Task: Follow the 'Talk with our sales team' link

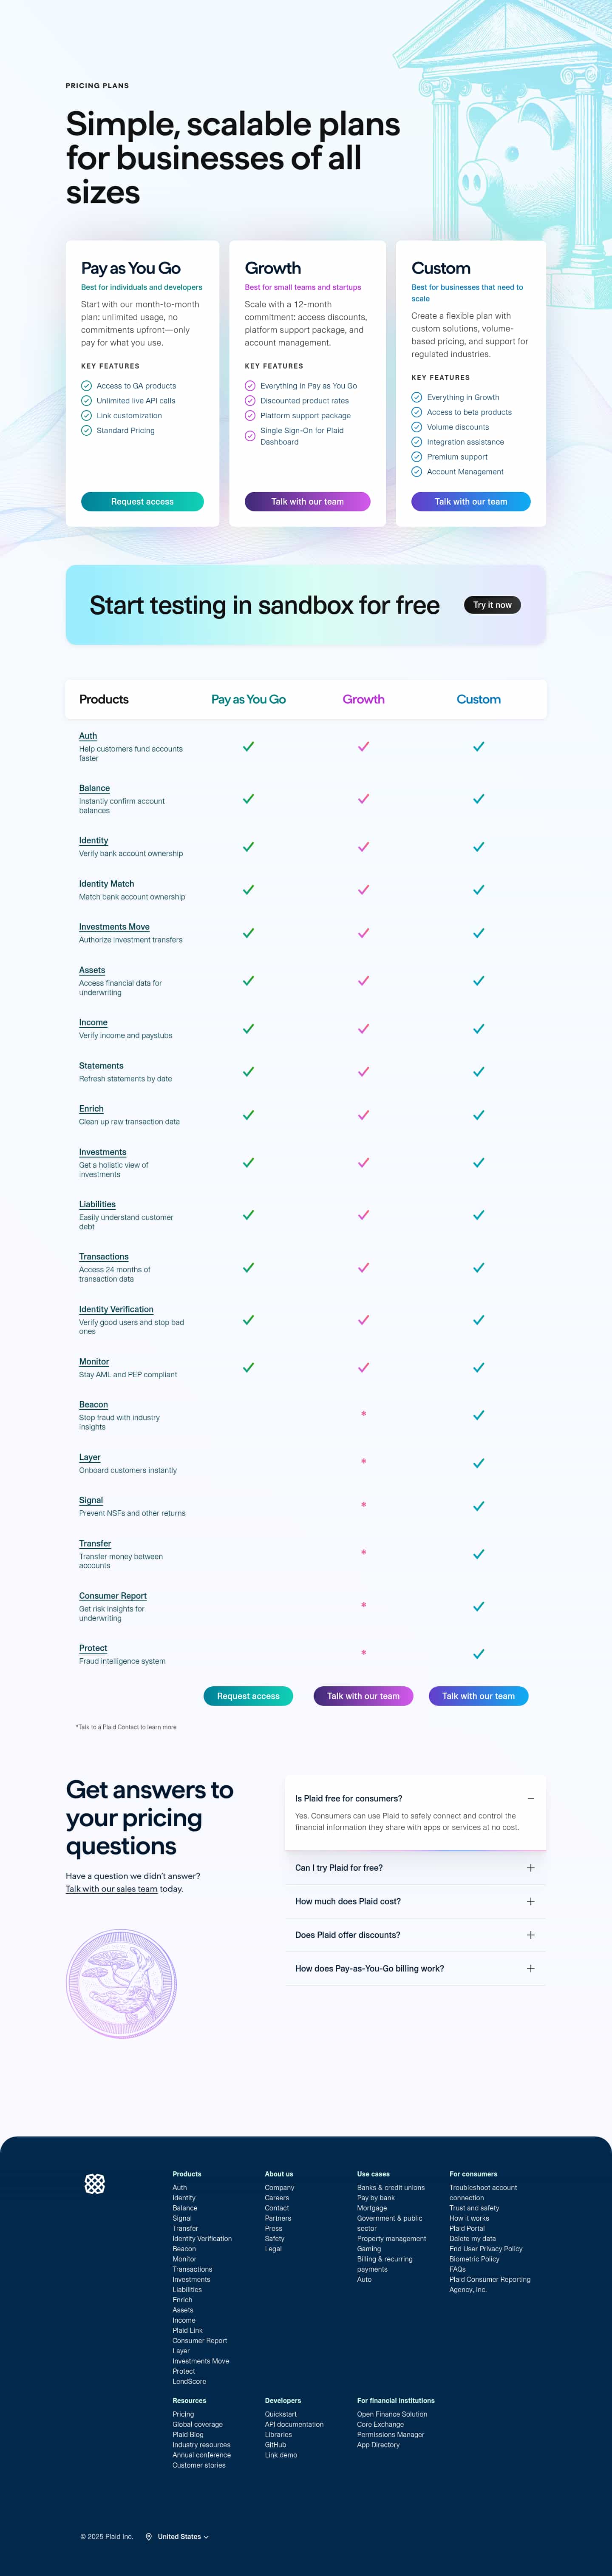Action: [111, 1889]
